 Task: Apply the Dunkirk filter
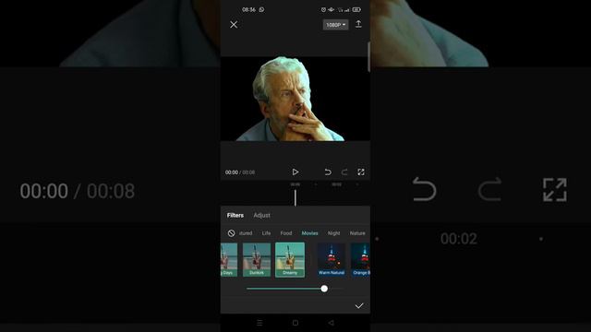257,260
